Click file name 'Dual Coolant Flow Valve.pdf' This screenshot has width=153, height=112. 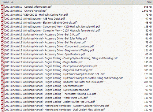pos(55,110)
